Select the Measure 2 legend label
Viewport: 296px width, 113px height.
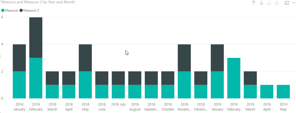[x=31, y=10]
